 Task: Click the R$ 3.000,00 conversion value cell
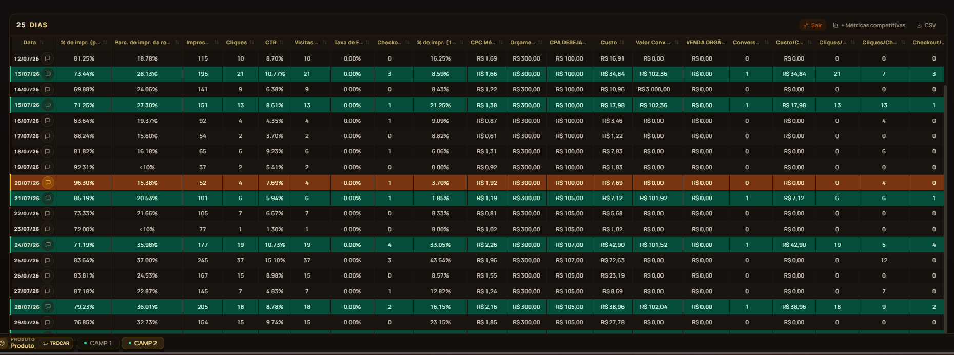tap(654, 89)
